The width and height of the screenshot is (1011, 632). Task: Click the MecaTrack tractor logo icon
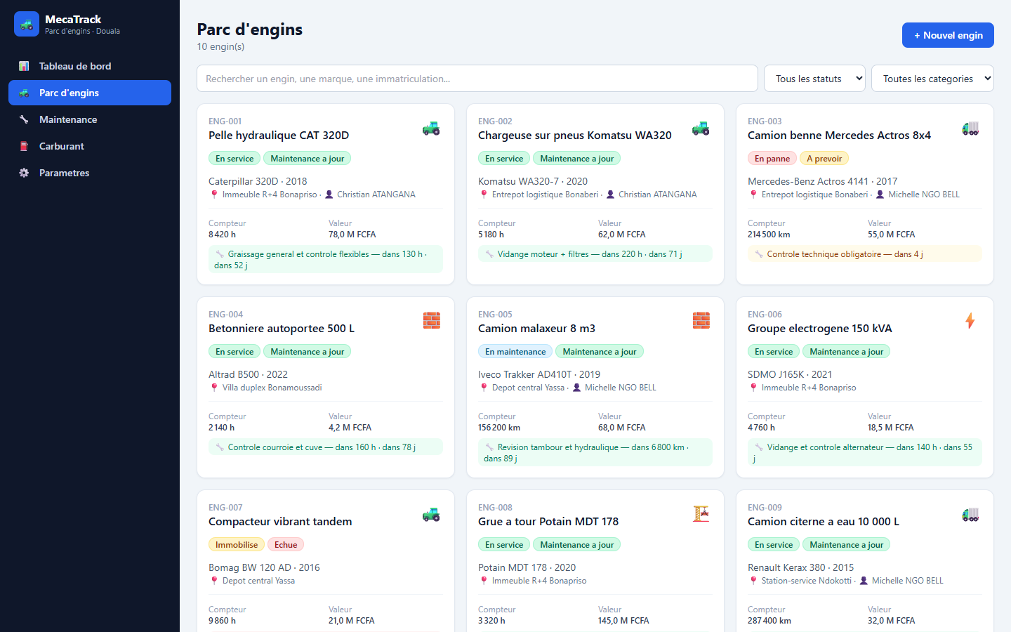(x=27, y=24)
